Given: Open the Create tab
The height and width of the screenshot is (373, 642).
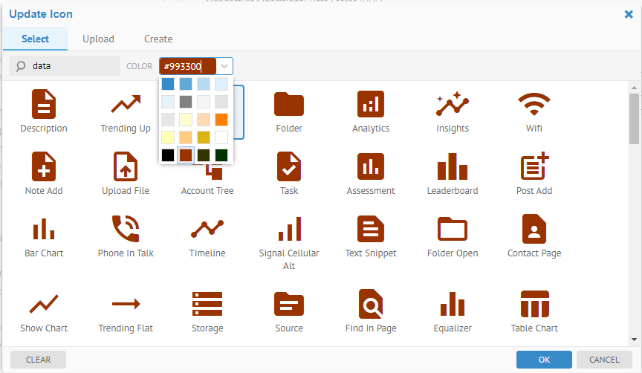Looking at the screenshot, I should [158, 39].
